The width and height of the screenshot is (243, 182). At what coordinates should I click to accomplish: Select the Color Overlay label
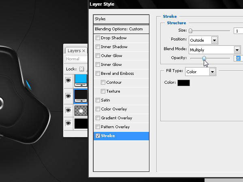[114, 109]
